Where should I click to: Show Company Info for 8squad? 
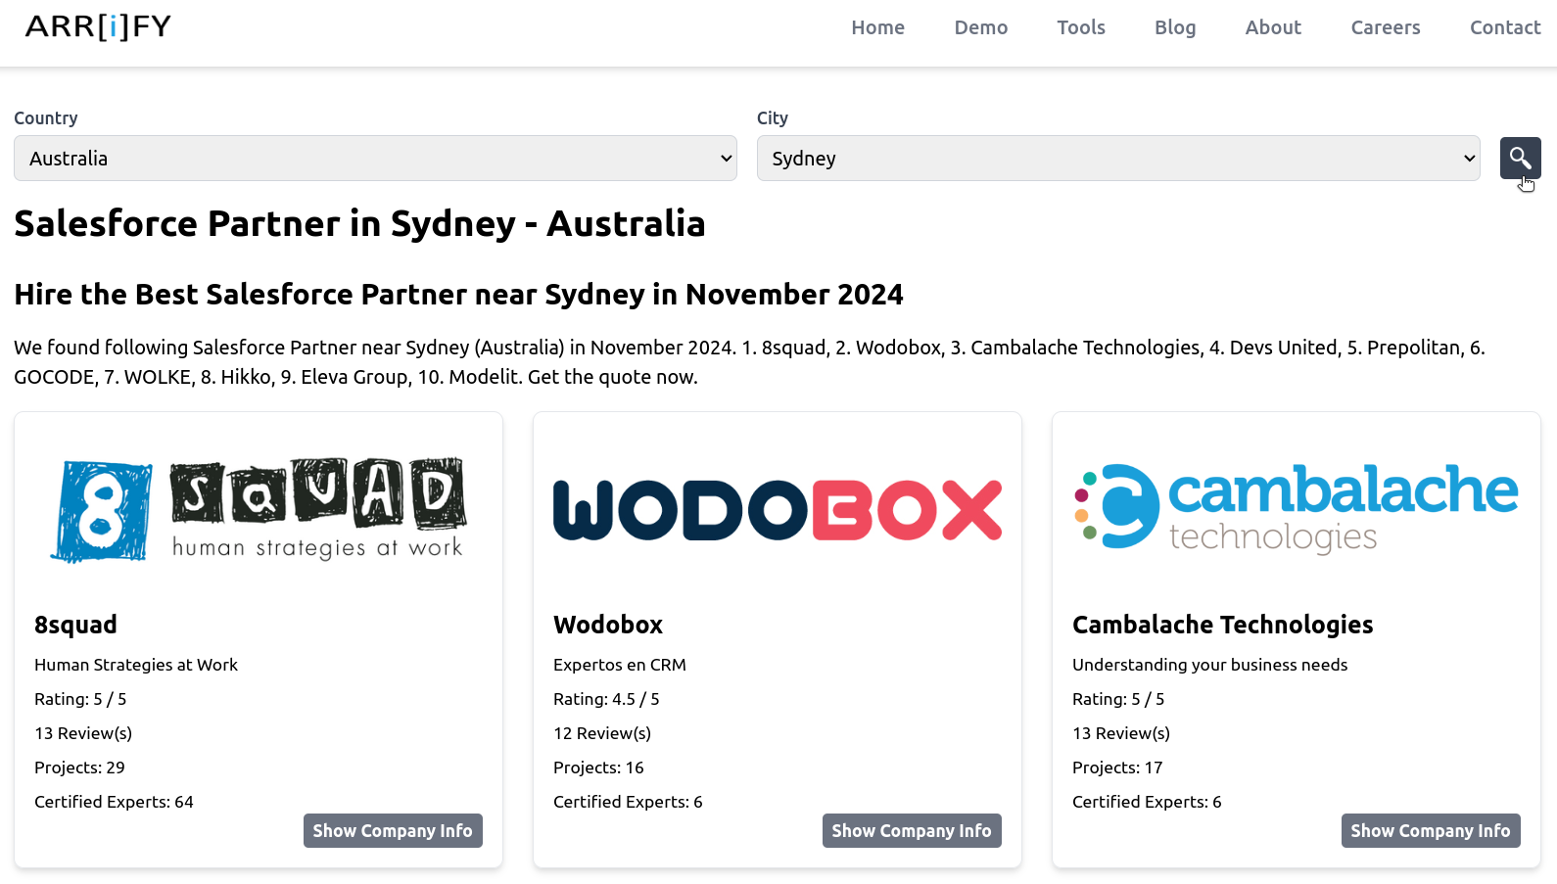tap(393, 831)
